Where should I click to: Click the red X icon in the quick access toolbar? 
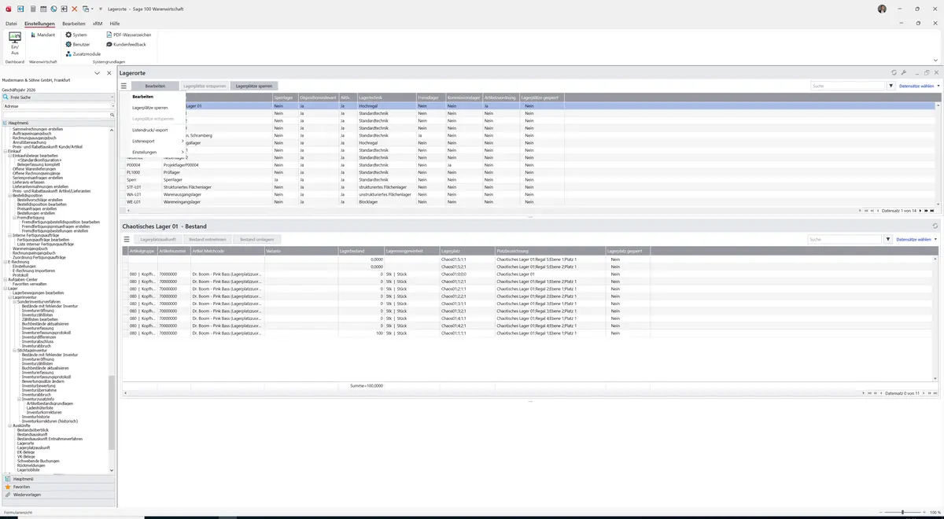pos(75,9)
